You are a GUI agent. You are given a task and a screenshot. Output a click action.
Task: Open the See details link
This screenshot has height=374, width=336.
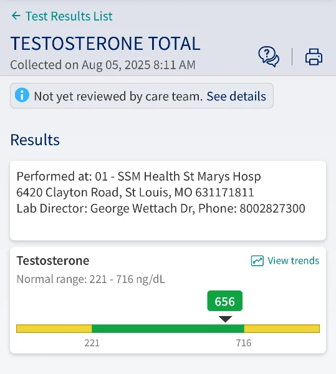(x=236, y=96)
